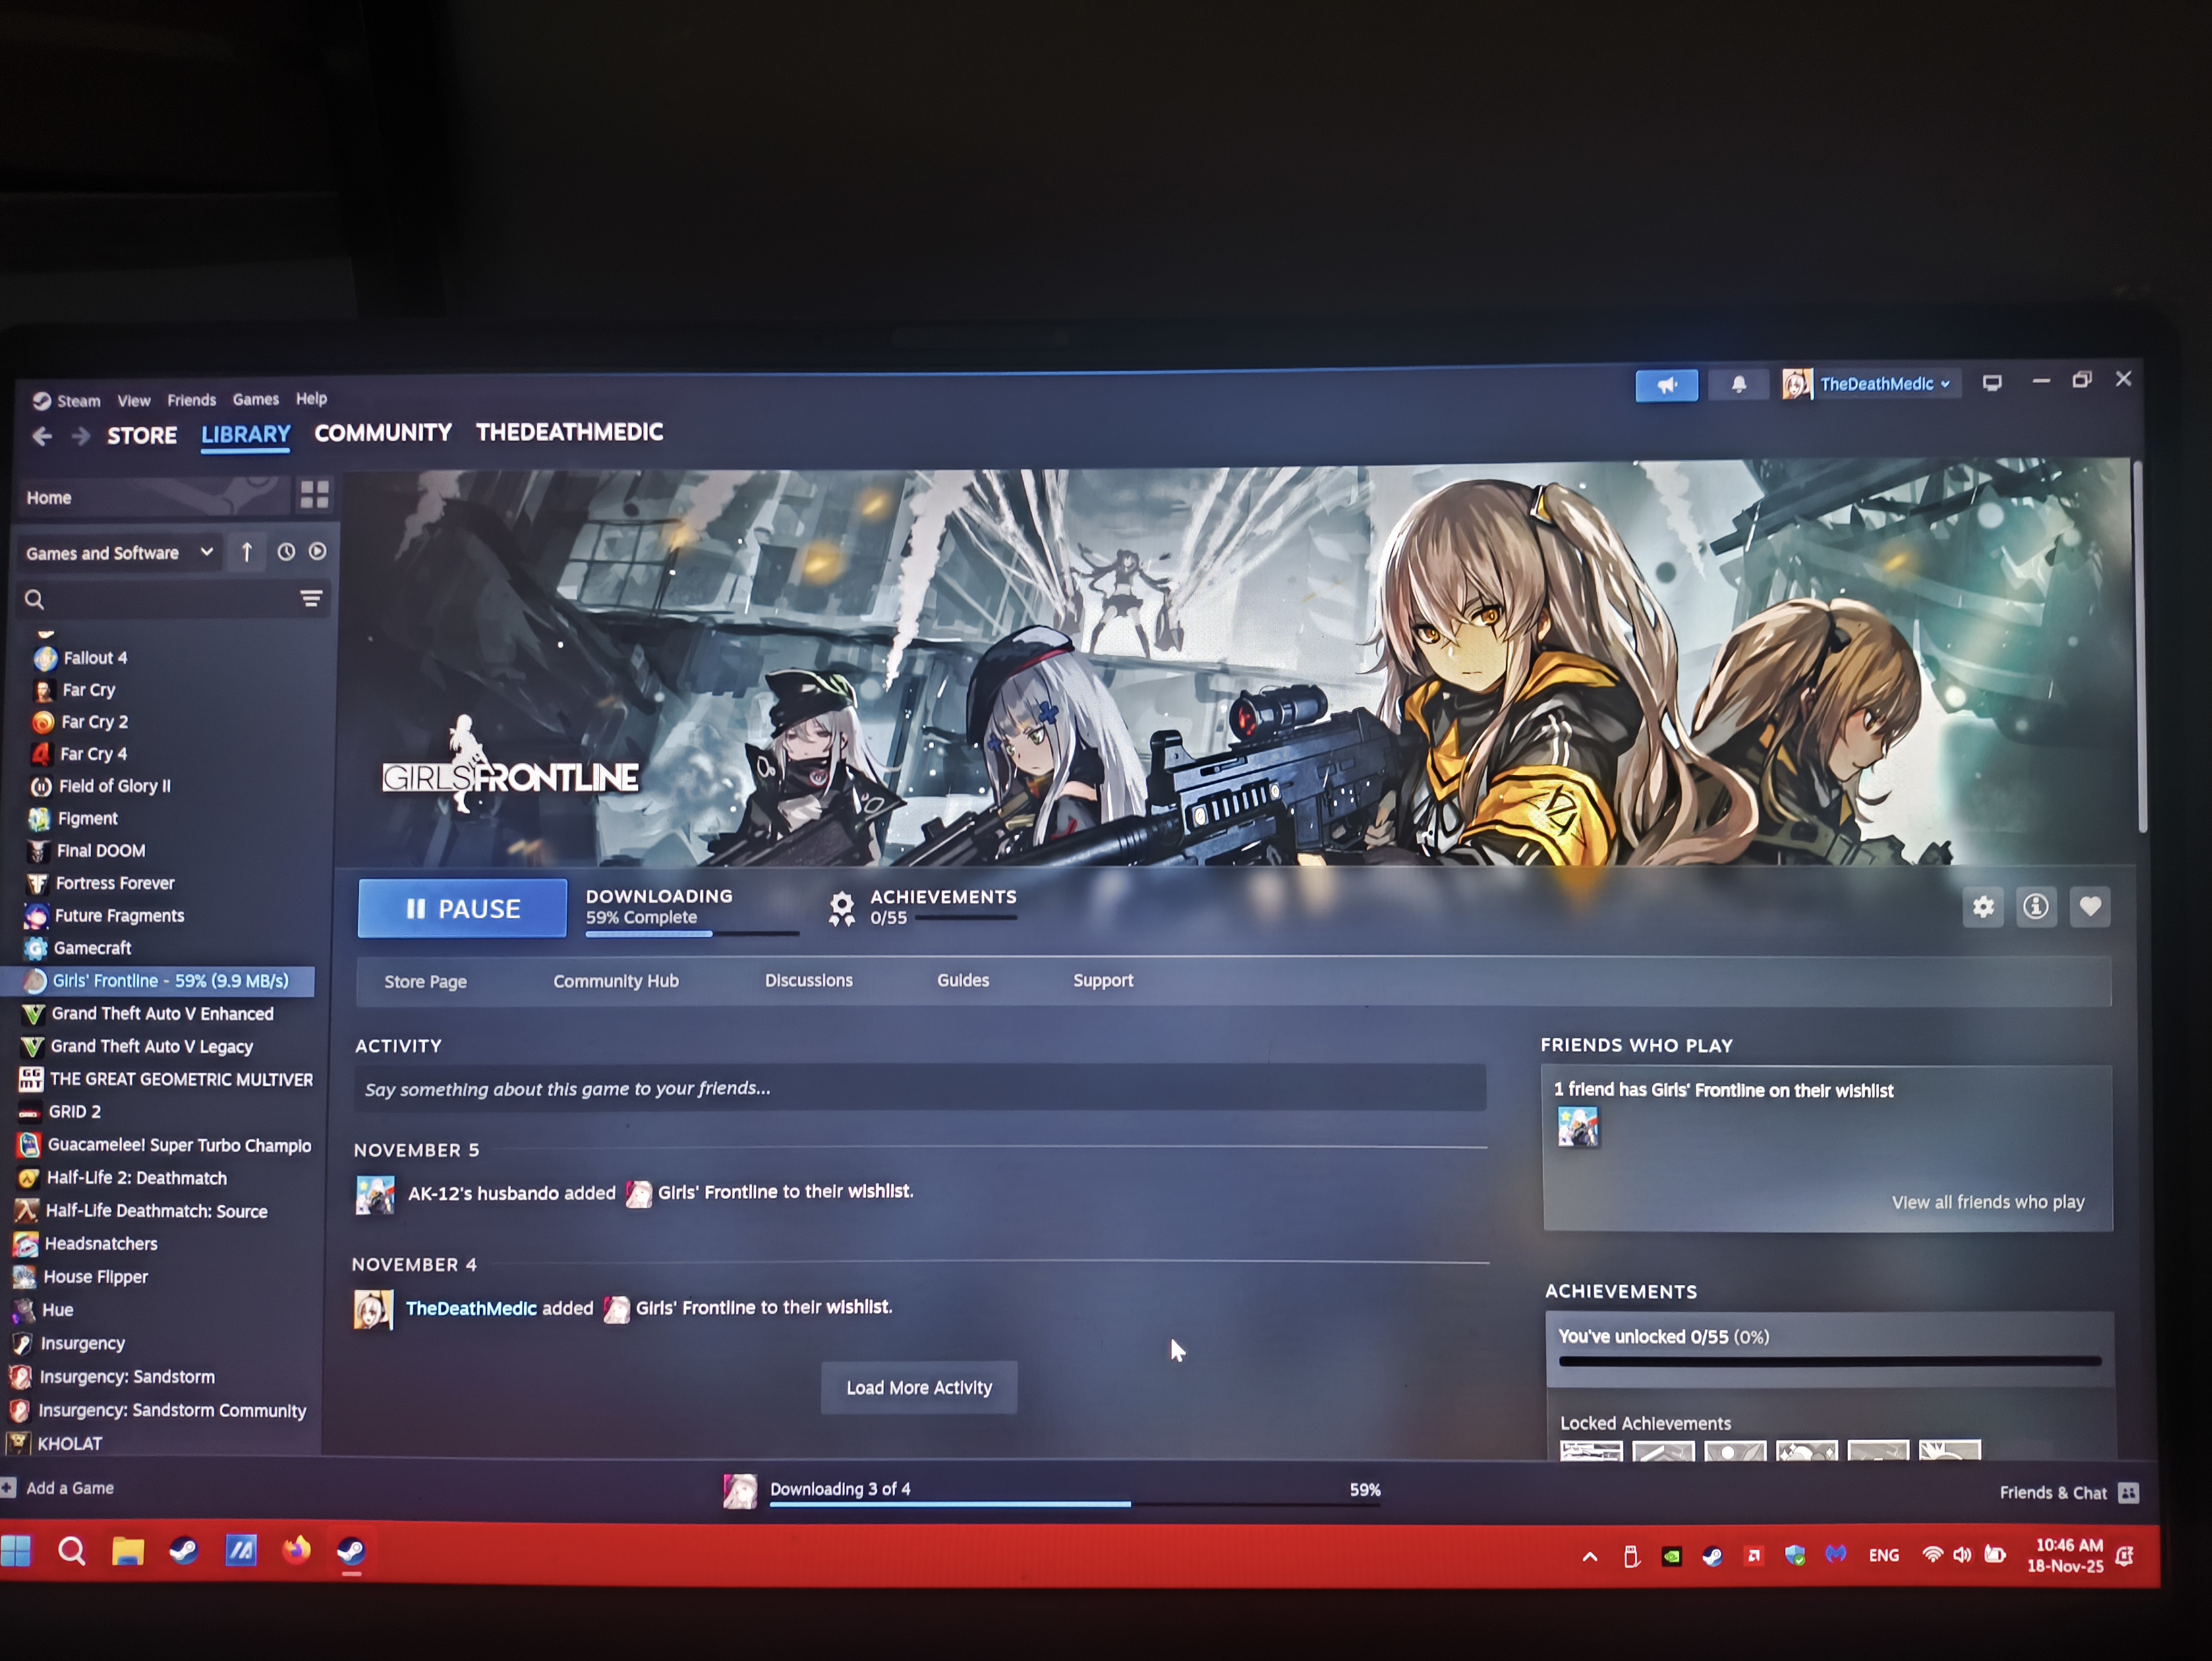
Task: Click Load More Activity button
Action: pos(918,1387)
